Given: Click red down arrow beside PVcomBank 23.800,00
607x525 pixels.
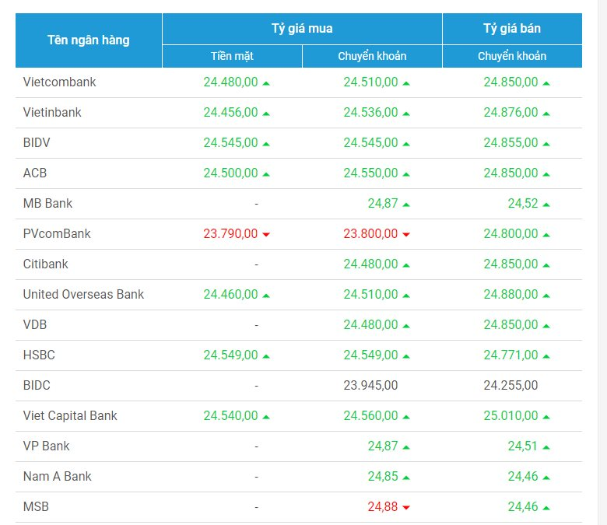Looking at the screenshot, I should tap(406, 234).
